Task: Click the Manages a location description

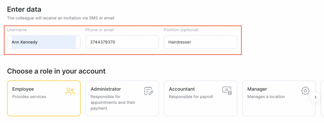Action: [x=266, y=97]
